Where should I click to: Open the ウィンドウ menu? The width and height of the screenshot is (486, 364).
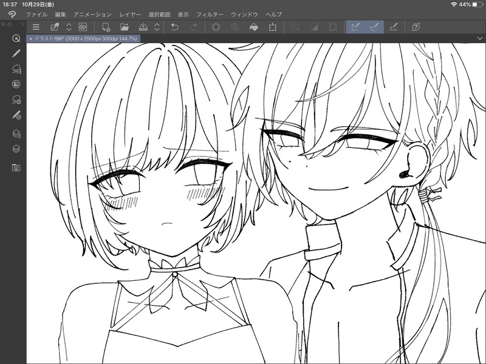pos(244,15)
